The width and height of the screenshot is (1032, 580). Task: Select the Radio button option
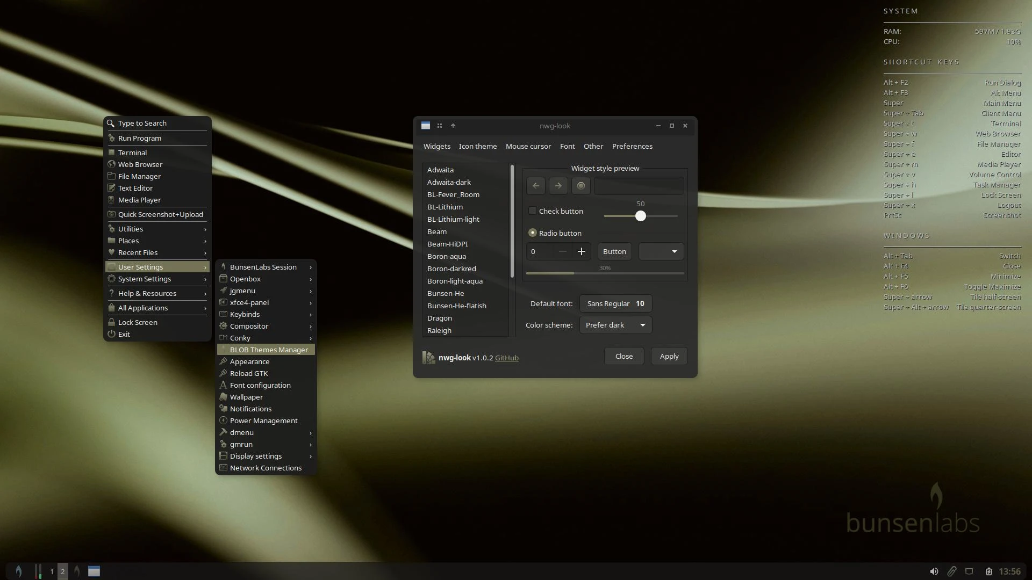coord(533,233)
